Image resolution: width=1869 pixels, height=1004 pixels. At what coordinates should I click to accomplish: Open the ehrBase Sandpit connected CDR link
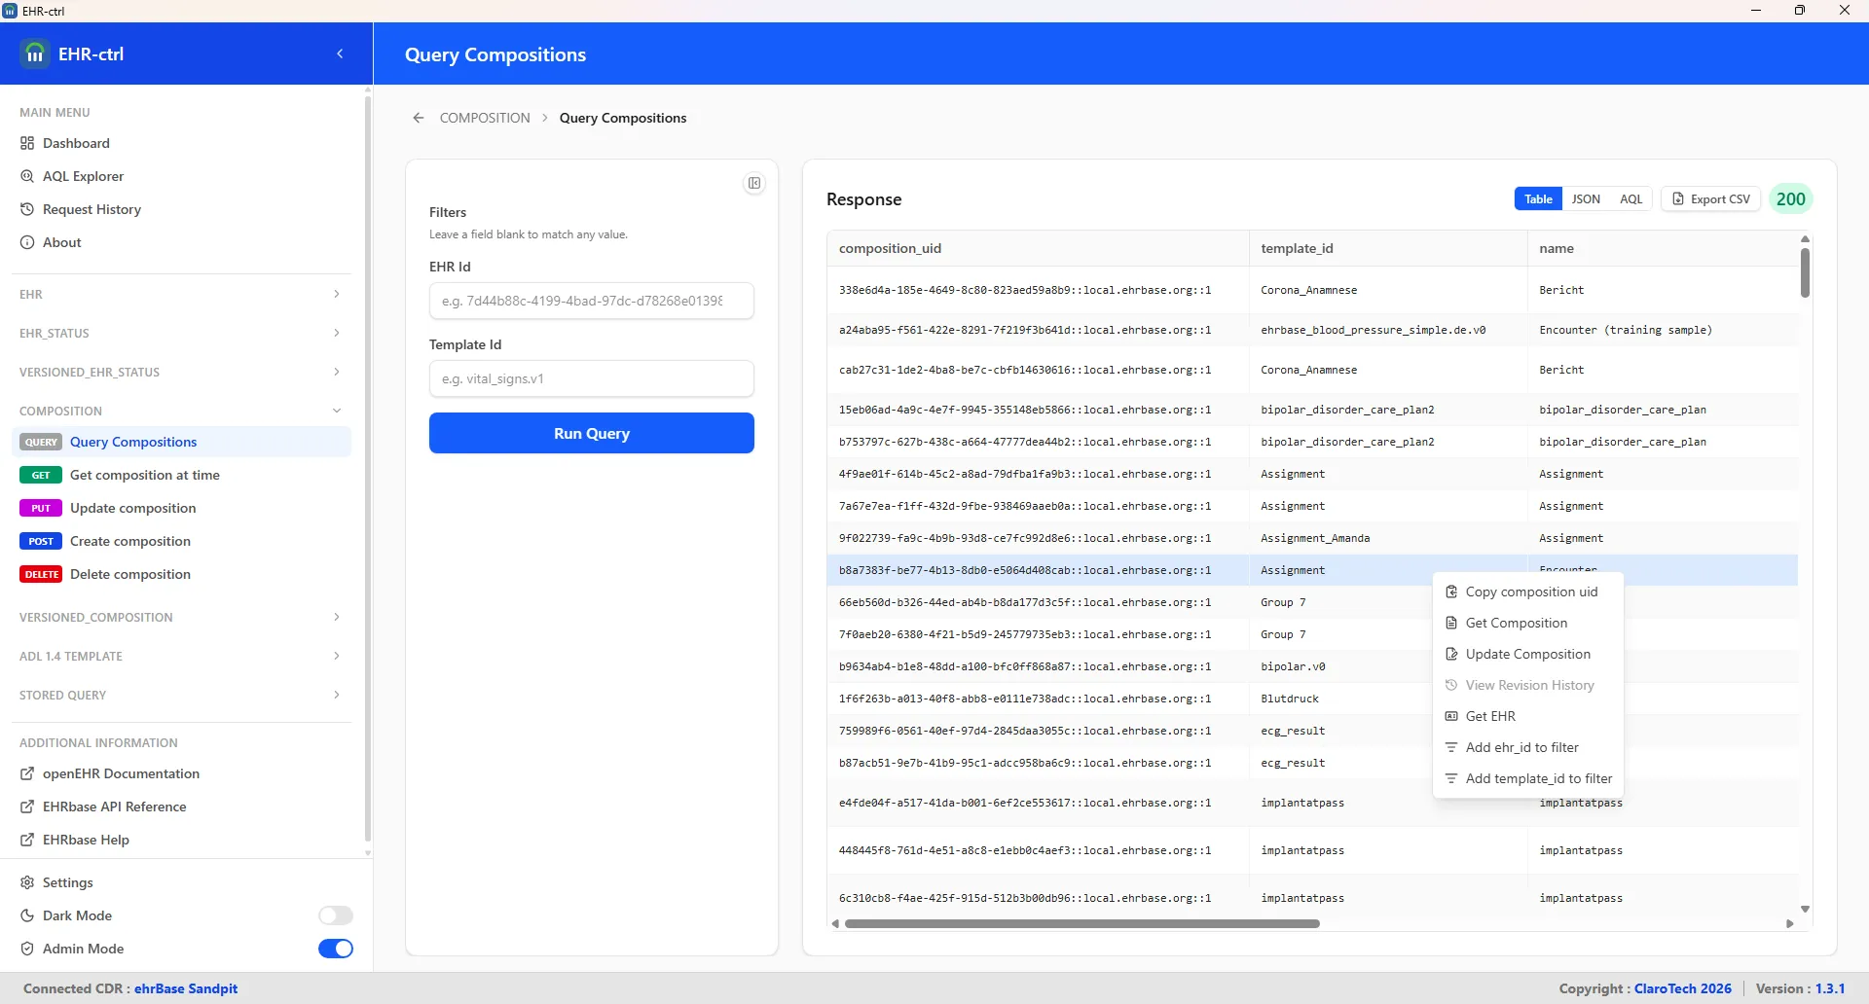click(186, 988)
